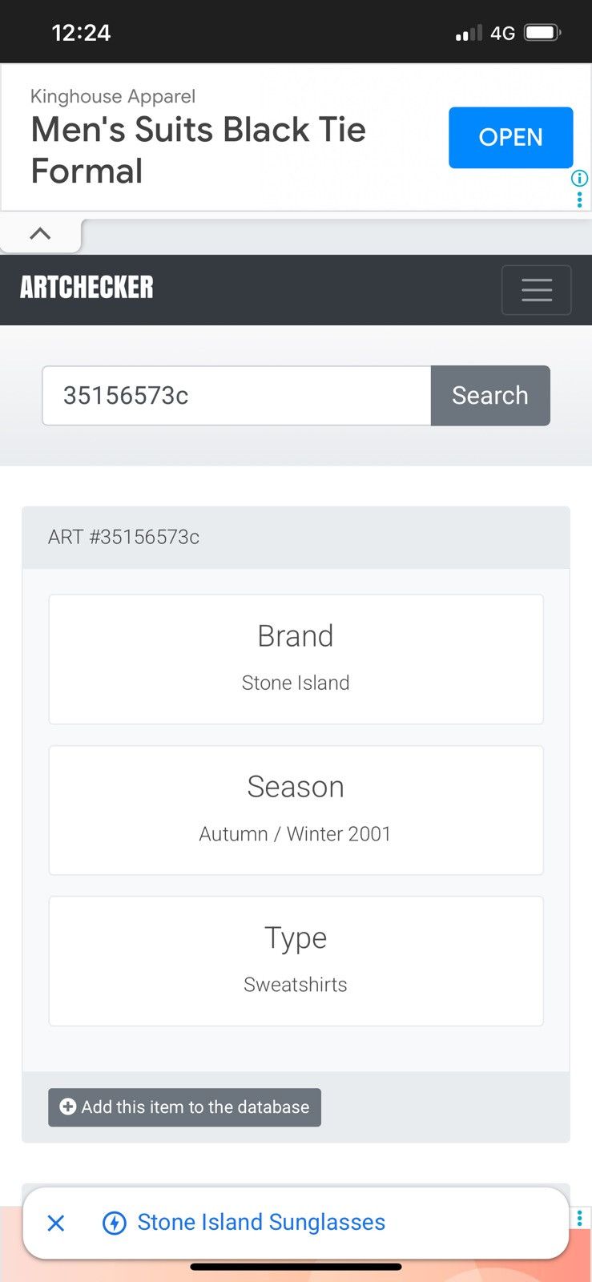
Task: Dismiss the Stone Island Sunglasses banner
Action: tap(56, 1223)
